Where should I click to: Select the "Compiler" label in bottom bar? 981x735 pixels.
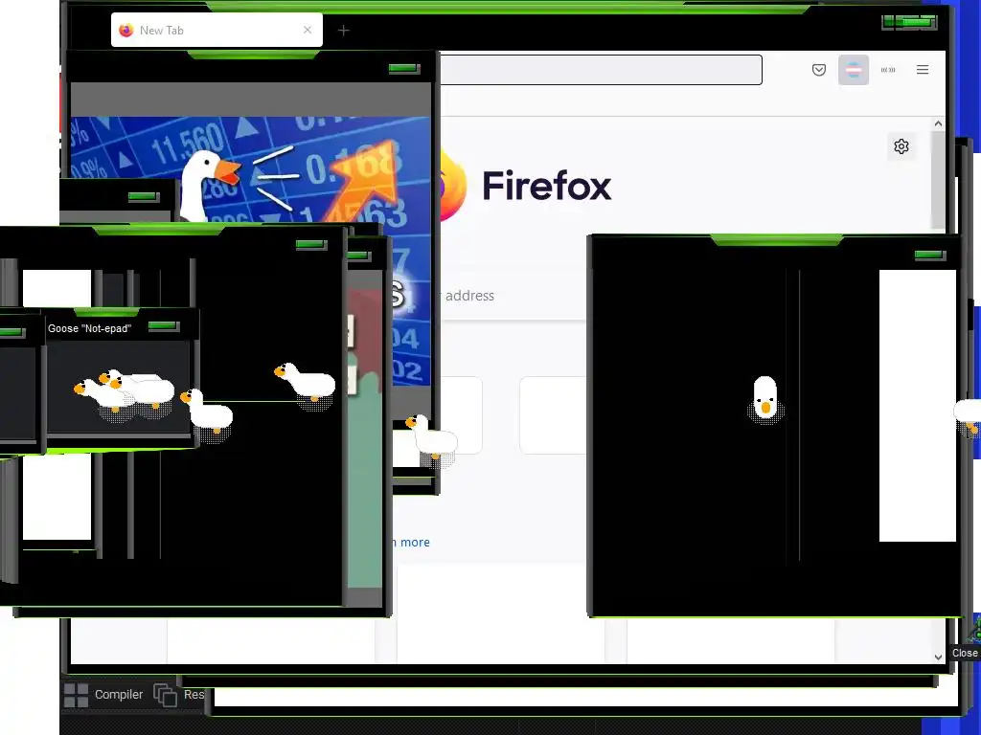pos(119,695)
